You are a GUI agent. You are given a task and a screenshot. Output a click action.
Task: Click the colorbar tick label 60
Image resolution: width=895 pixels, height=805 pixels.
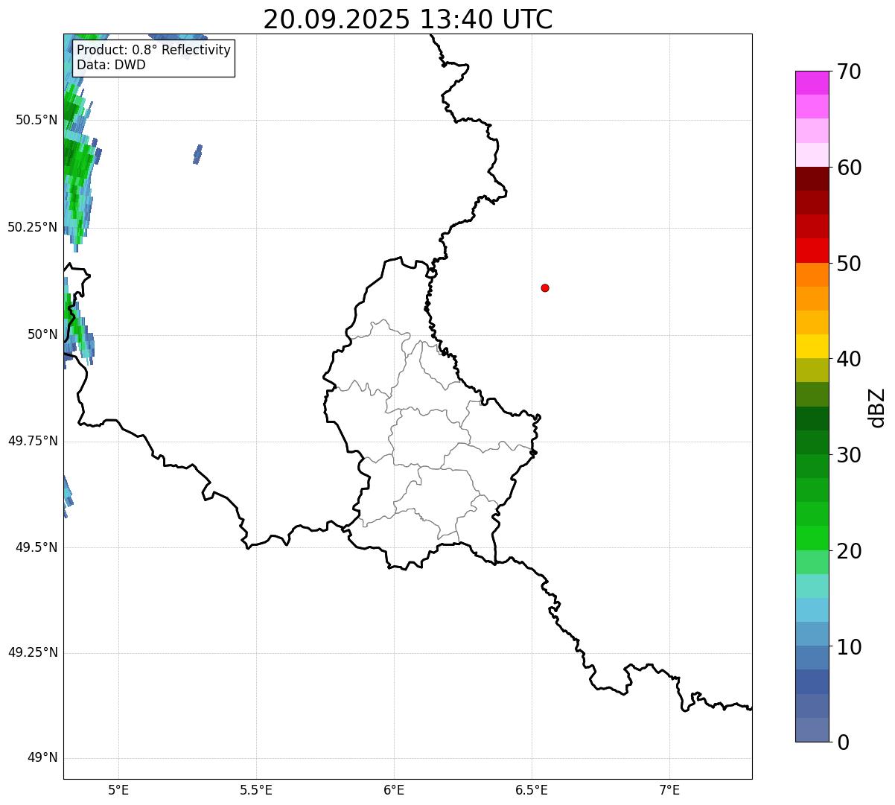click(x=850, y=168)
